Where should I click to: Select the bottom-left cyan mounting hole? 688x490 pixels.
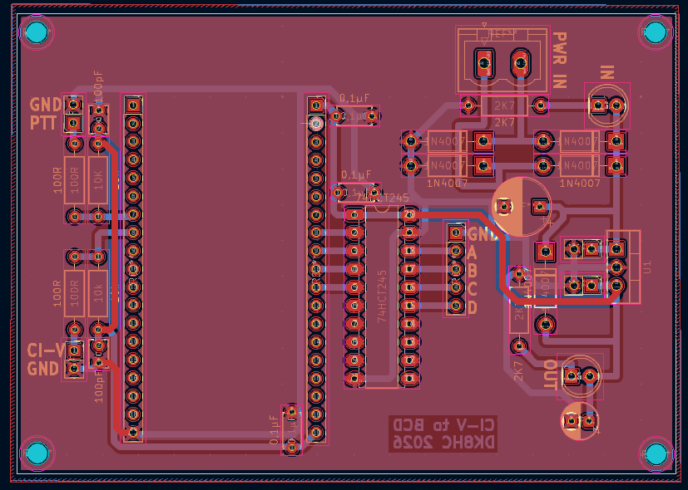pos(37,453)
